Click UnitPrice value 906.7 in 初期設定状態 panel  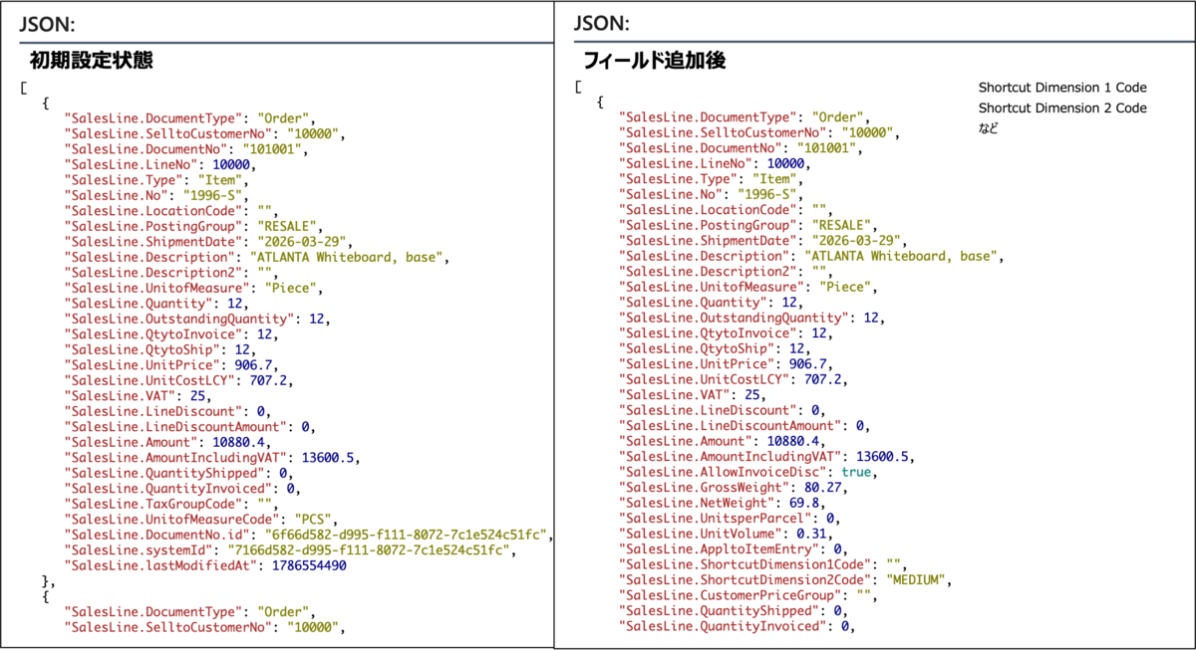[254, 364]
